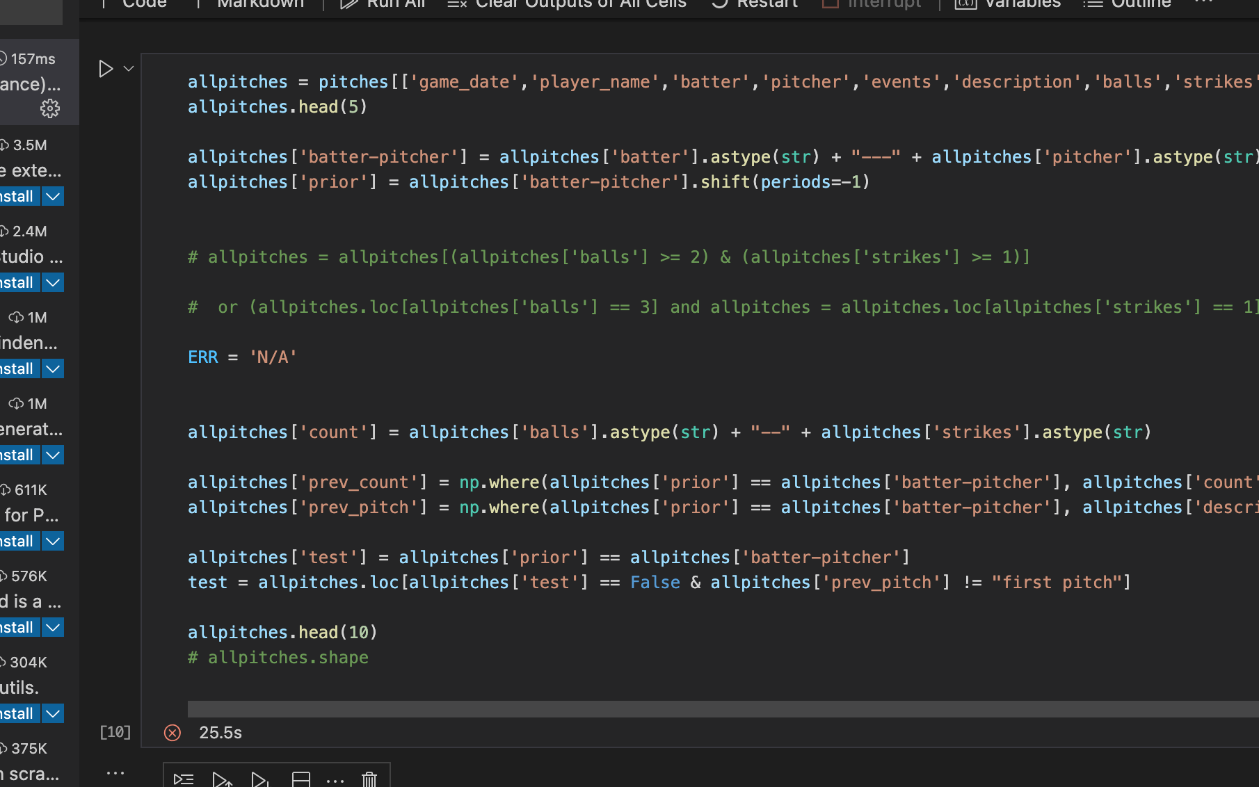Open the extension settings gear
The width and height of the screenshot is (1259, 787).
(49, 108)
